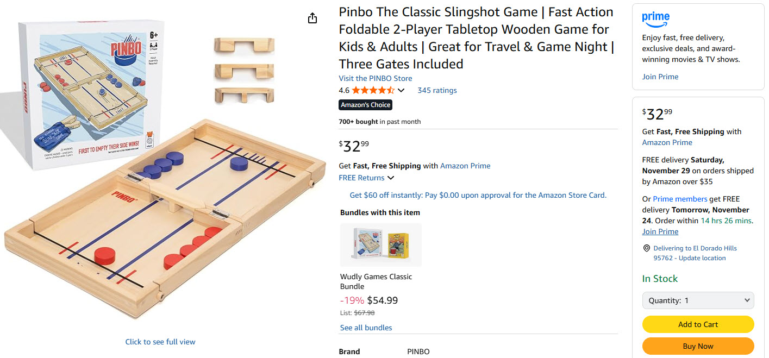Click the share icon above product image
This screenshot has height=358, width=769.
coord(312,18)
